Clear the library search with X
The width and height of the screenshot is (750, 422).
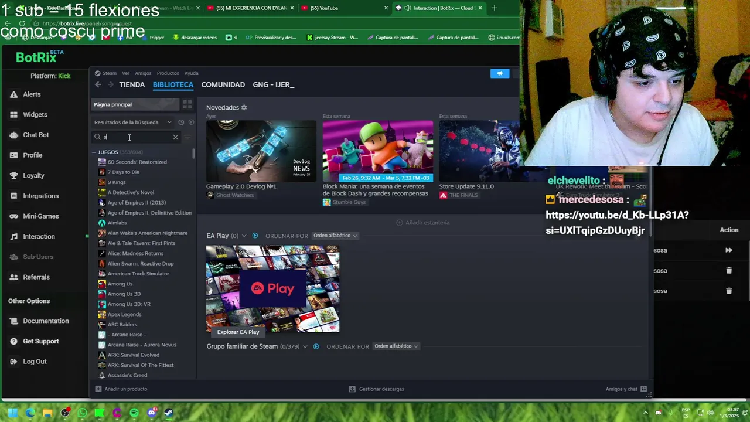click(x=175, y=137)
